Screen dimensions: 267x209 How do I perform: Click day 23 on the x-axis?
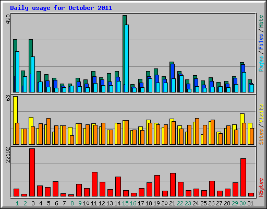tap(188, 203)
